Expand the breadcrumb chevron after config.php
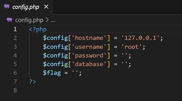Screen dimensions: 182x101 [x=47, y=20]
